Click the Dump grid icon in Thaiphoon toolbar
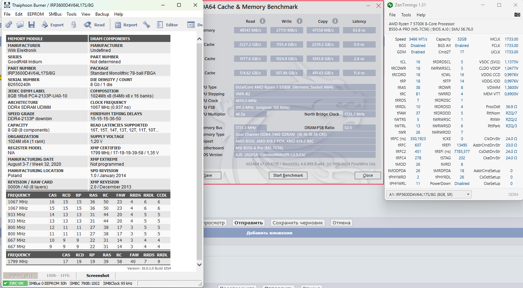Viewport: 523px width, 288px height. pyautogui.click(x=191, y=25)
